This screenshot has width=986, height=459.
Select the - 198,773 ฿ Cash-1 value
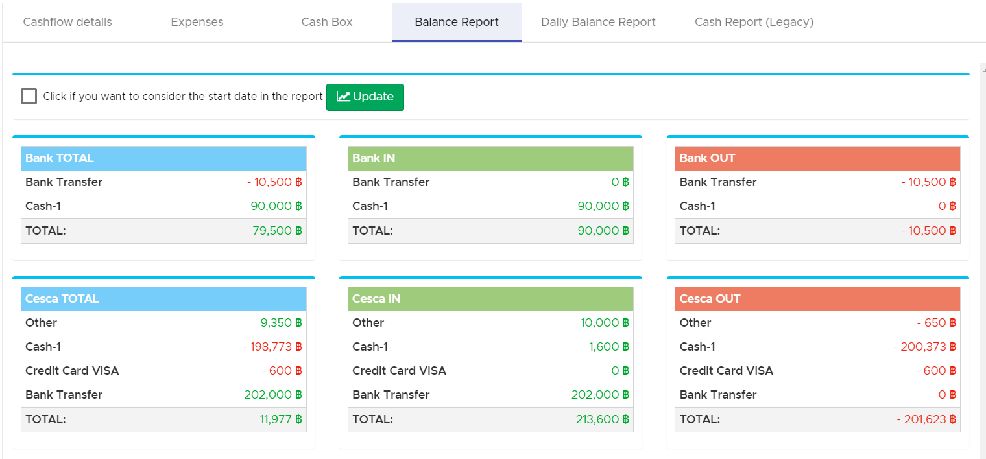(x=273, y=347)
